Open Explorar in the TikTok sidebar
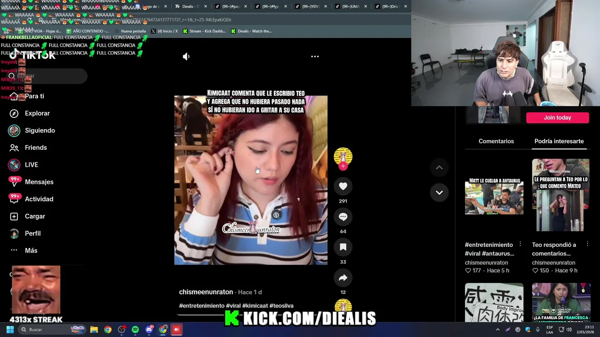This screenshot has height=337, width=600. [x=30, y=113]
